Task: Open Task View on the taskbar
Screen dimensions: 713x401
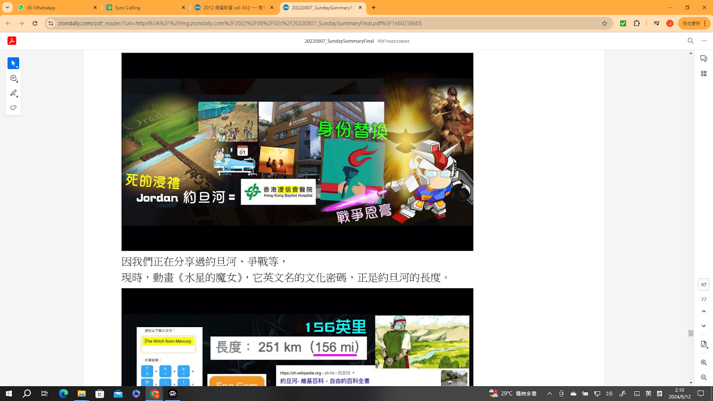Action: point(45,393)
